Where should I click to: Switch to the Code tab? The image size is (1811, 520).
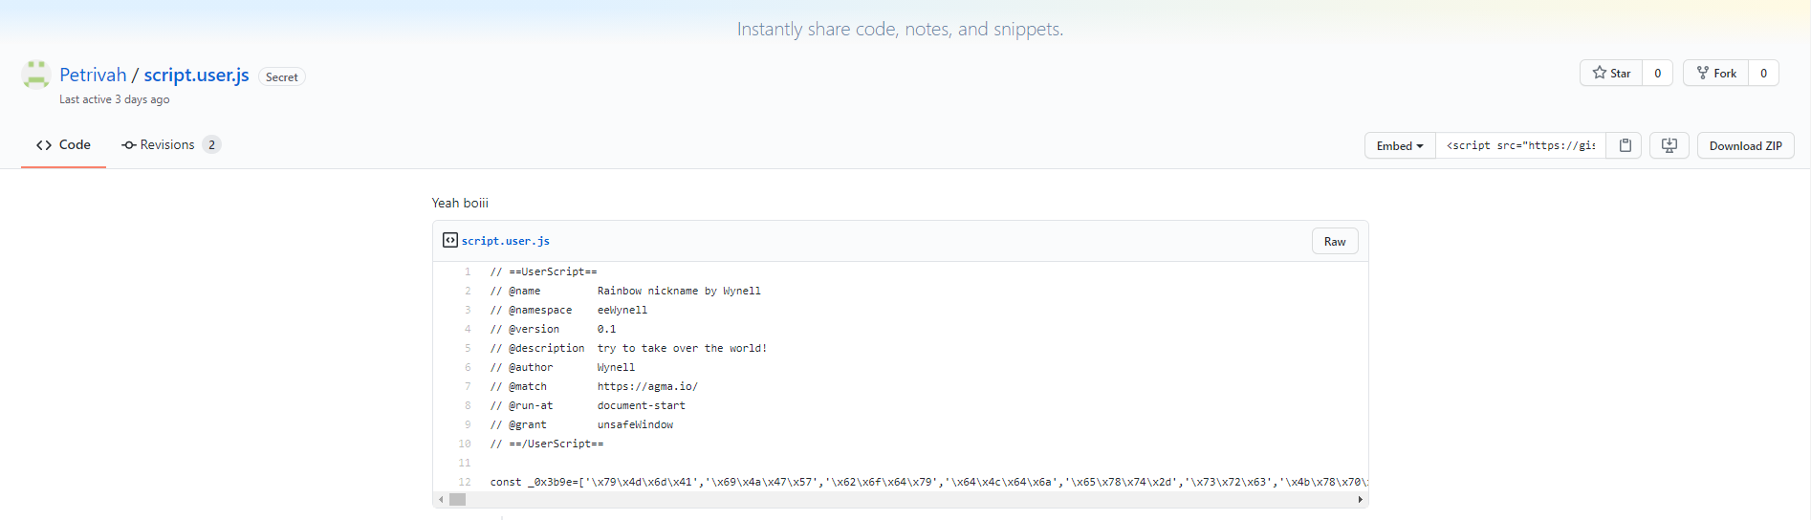coord(64,145)
